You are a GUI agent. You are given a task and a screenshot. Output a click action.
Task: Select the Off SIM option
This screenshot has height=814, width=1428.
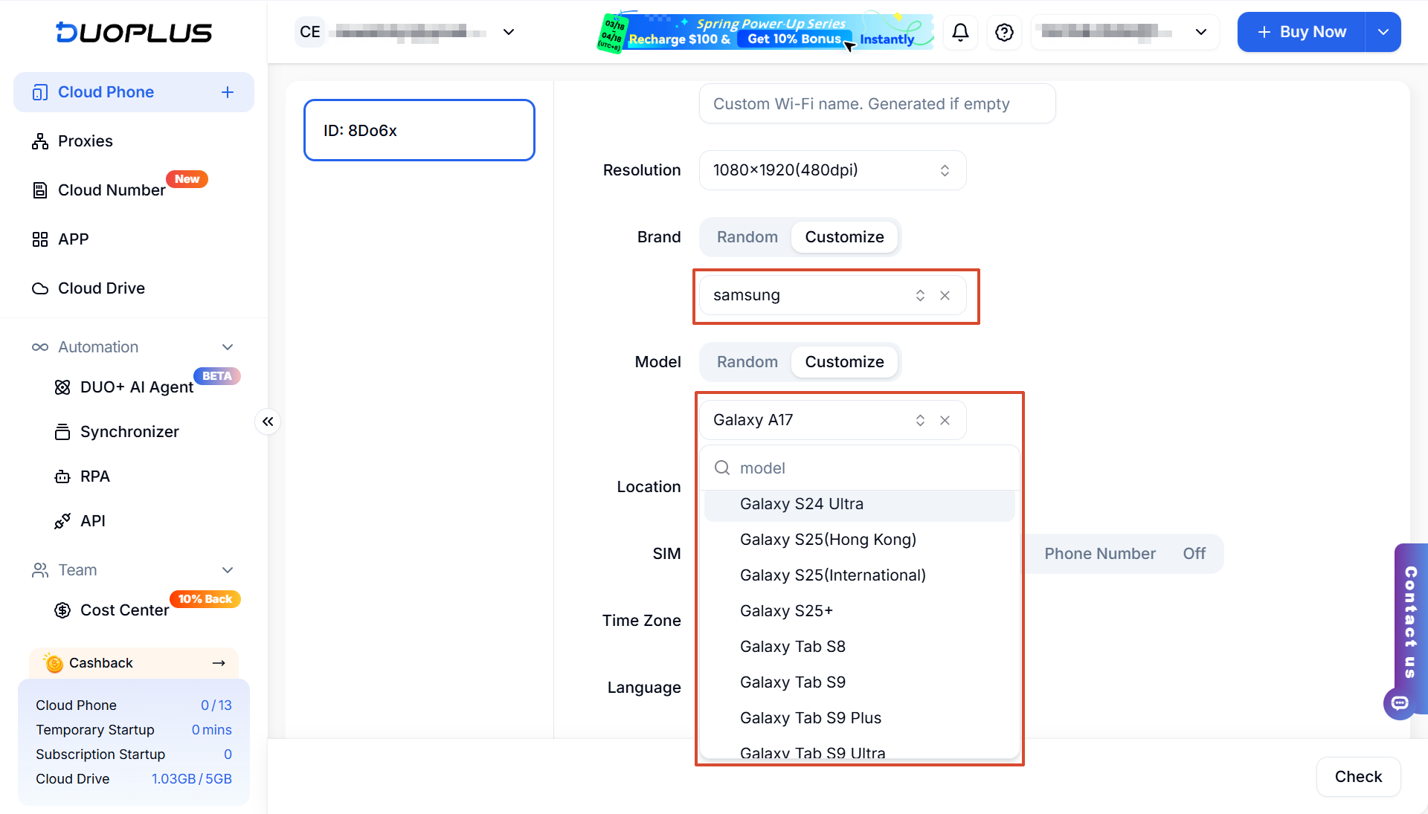pyautogui.click(x=1194, y=554)
